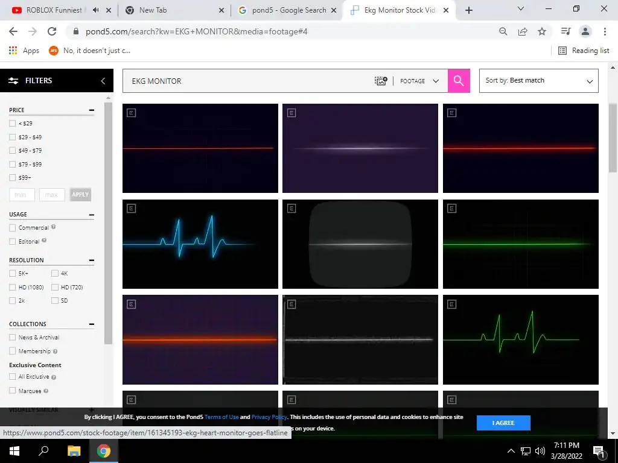
Task: Open the browser zoom magnifier icon
Action: click(503, 31)
